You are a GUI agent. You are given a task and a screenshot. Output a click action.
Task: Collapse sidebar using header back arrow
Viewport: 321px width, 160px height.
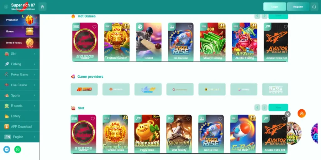[6, 7]
